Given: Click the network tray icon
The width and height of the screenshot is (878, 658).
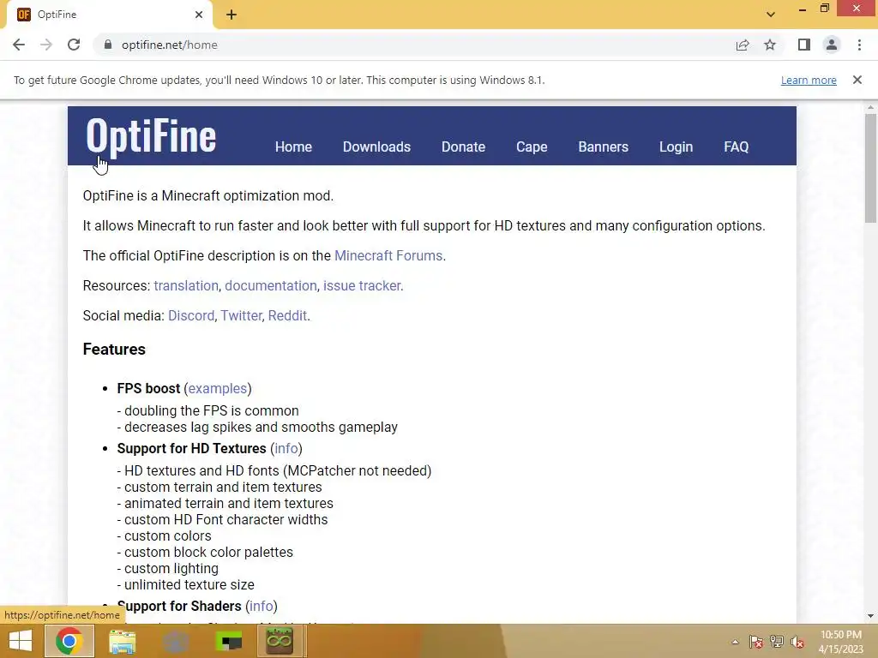Looking at the screenshot, I should [x=777, y=643].
